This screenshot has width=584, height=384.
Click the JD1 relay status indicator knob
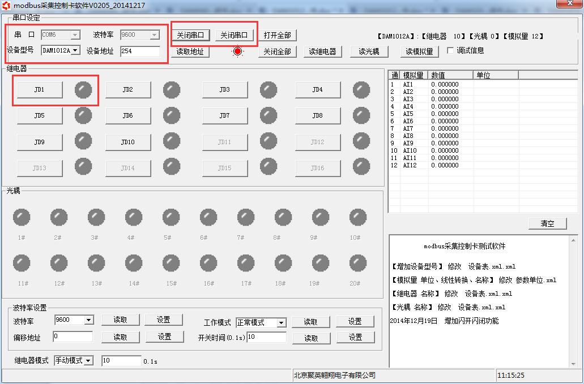pyautogui.click(x=83, y=89)
